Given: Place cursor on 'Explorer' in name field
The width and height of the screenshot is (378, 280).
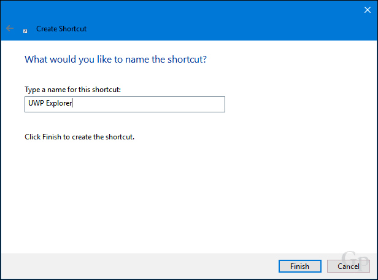Looking at the screenshot, I should tap(59, 103).
